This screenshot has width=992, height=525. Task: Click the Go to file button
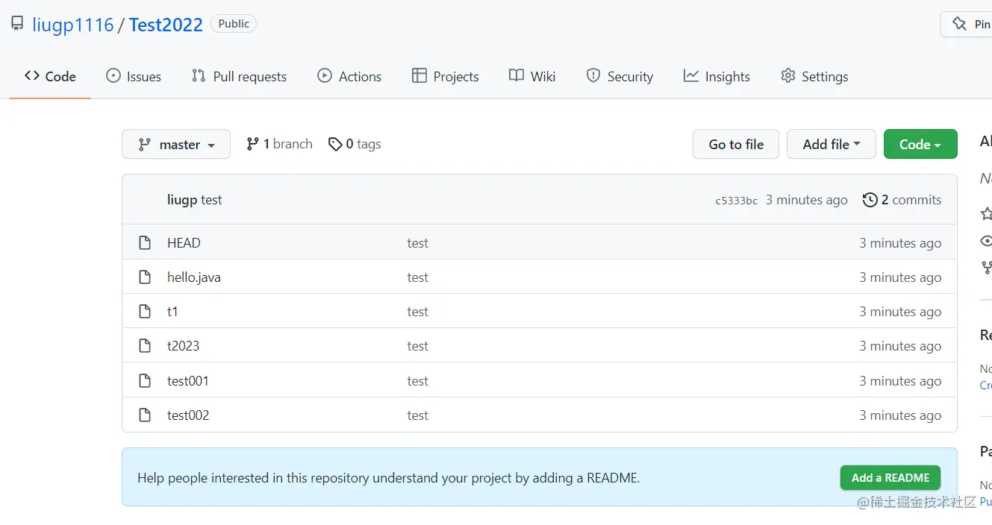[736, 144]
